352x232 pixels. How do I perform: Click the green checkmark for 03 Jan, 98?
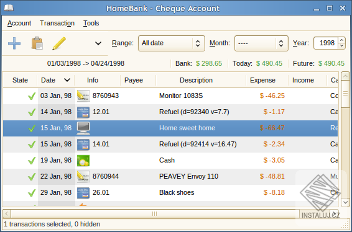32,96
